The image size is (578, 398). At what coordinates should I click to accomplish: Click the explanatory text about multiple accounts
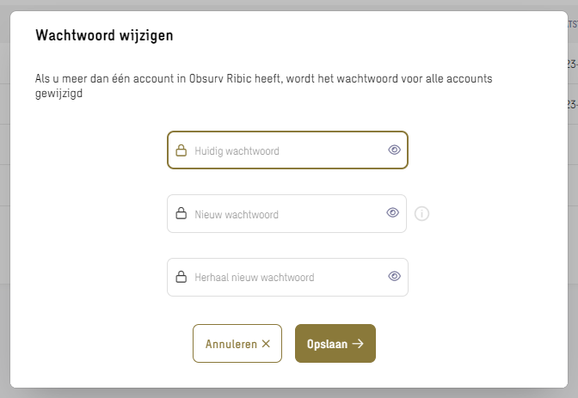pos(263,86)
